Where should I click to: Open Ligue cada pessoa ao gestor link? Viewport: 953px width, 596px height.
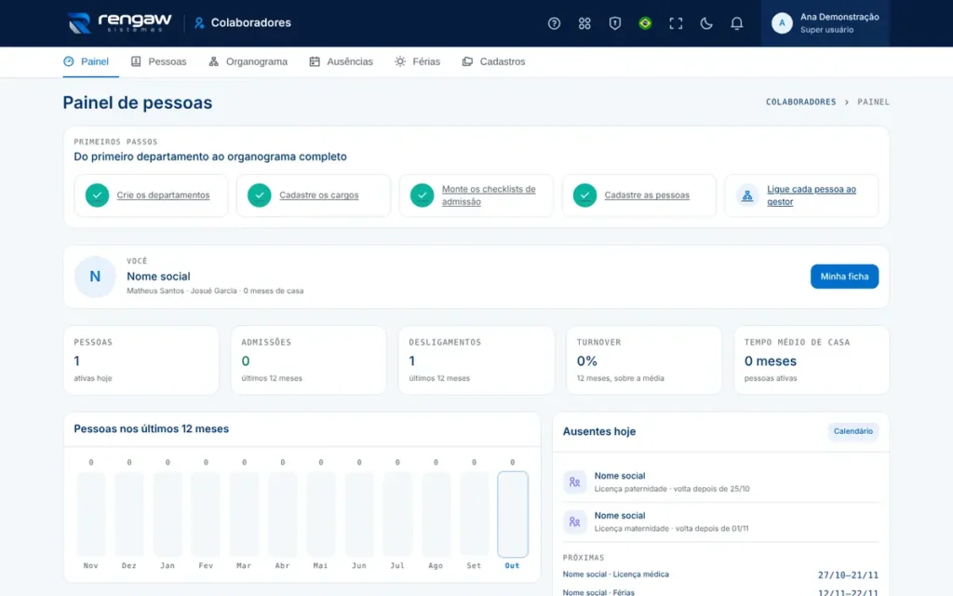coord(812,196)
